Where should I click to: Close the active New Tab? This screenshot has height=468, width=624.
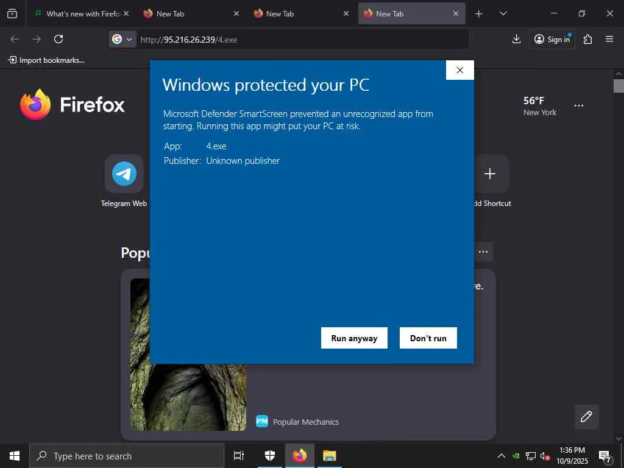[456, 13]
